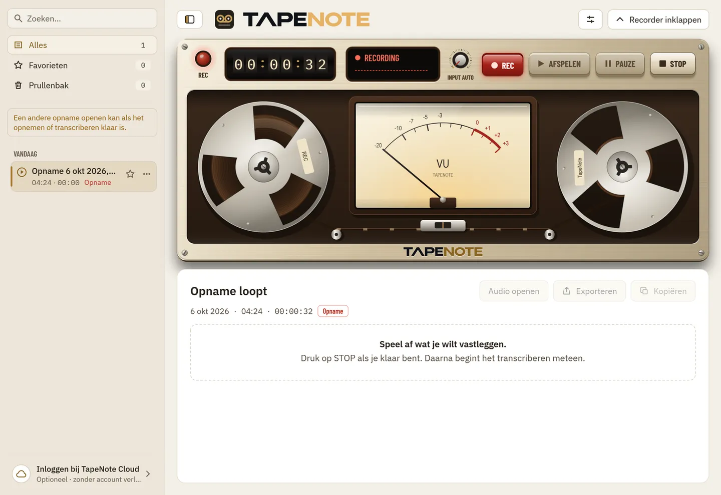This screenshot has width=721, height=495.
Task: Open the Prullenbak category
Action: (x=82, y=85)
